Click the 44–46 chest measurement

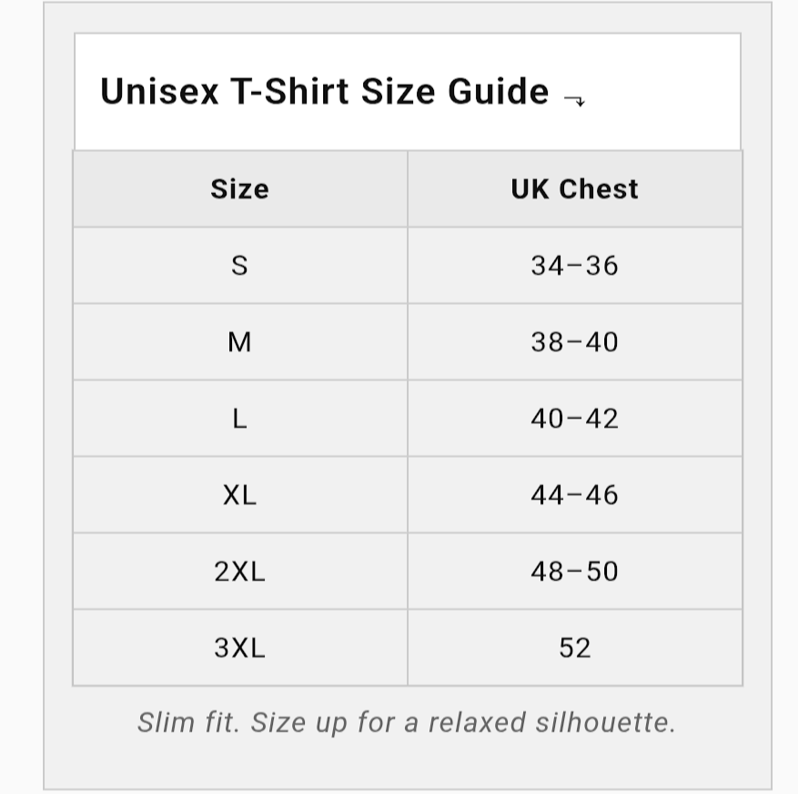point(574,494)
